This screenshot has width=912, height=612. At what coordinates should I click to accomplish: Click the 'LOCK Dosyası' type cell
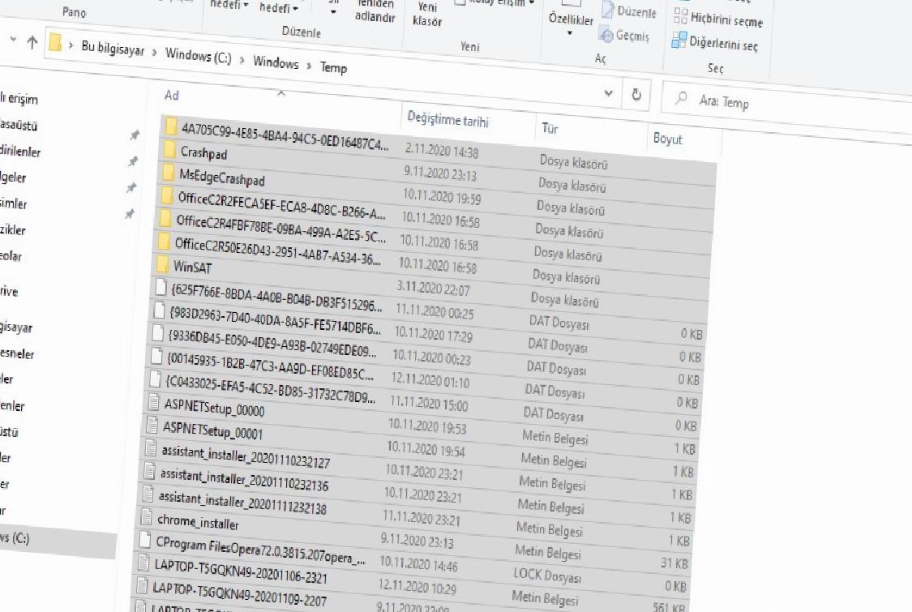(x=546, y=576)
